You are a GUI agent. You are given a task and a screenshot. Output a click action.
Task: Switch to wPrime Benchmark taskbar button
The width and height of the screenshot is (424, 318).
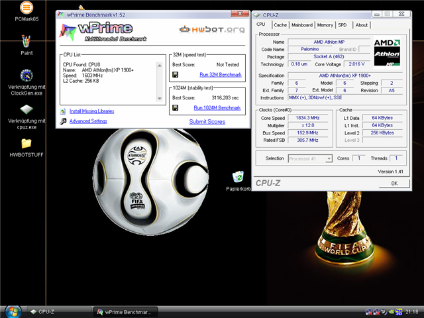click(x=125, y=312)
